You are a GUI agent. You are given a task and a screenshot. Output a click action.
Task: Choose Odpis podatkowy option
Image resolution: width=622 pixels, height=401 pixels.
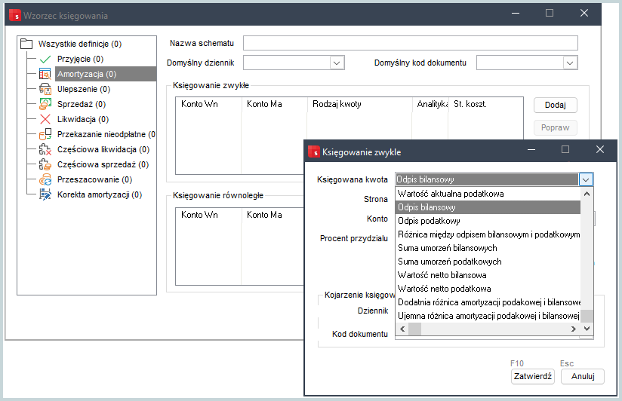coord(488,221)
